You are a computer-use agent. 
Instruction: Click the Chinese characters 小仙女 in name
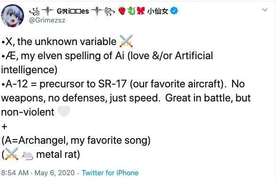click(158, 11)
